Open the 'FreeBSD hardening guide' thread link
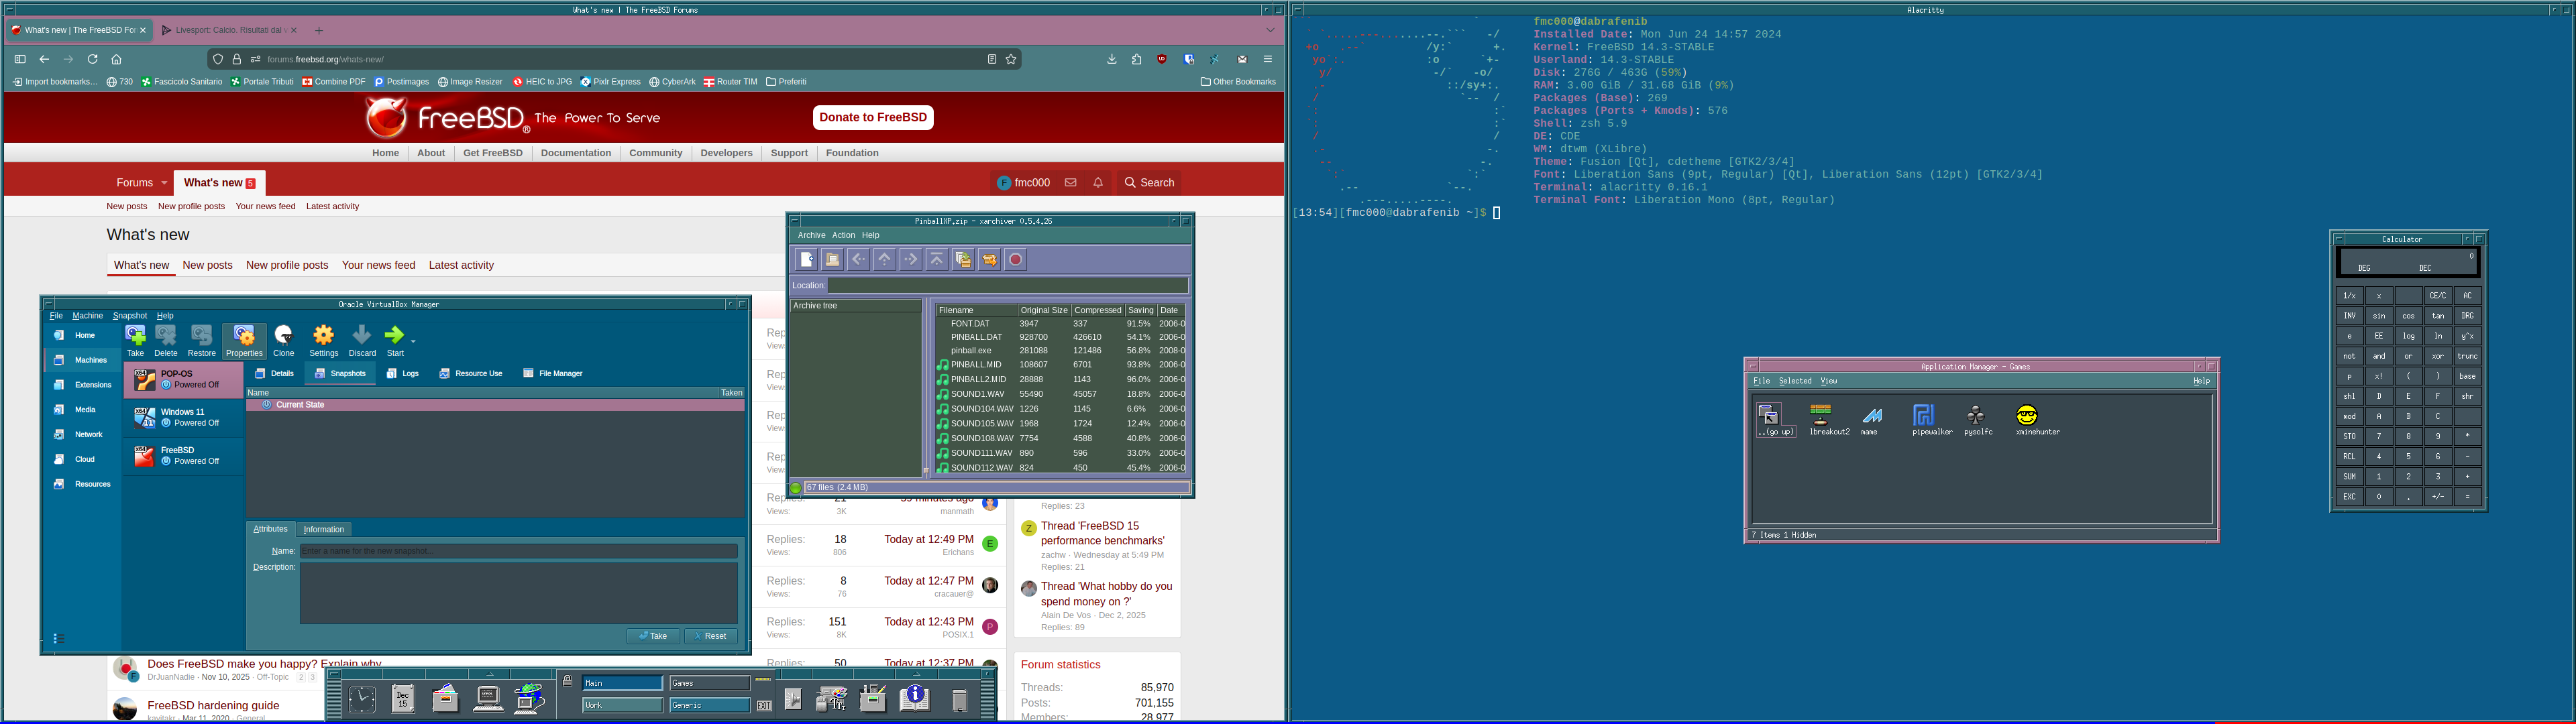The height and width of the screenshot is (724, 2576). coord(213,705)
